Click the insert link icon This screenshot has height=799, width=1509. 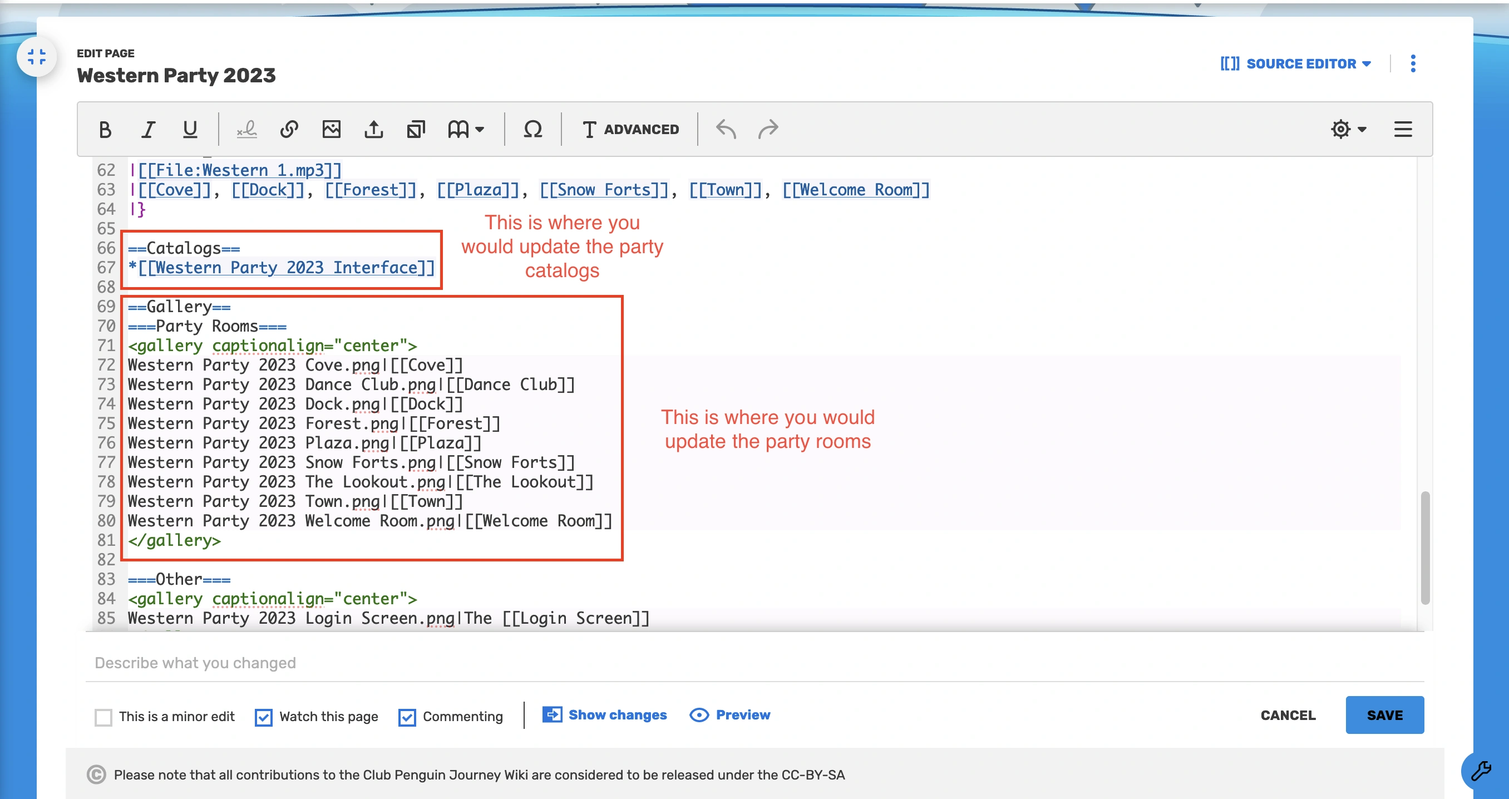coord(289,130)
